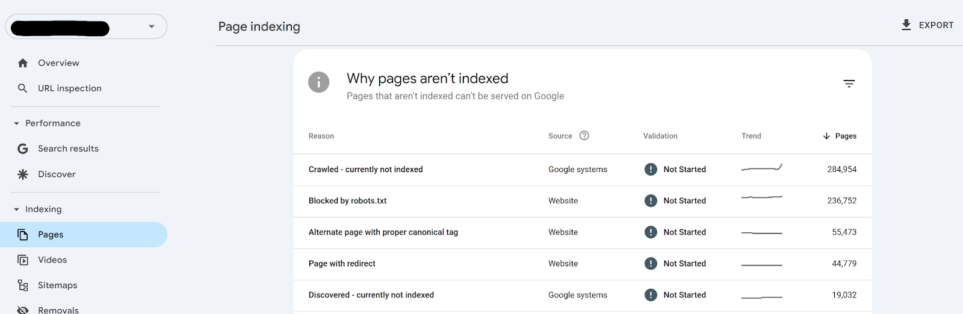Click the Validation column header
The width and height of the screenshot is (963, 314).
point(660,136)
